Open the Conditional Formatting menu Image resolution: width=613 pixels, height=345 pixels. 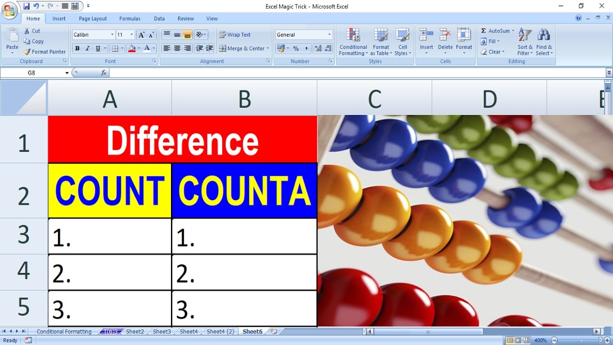coord(353,42)
